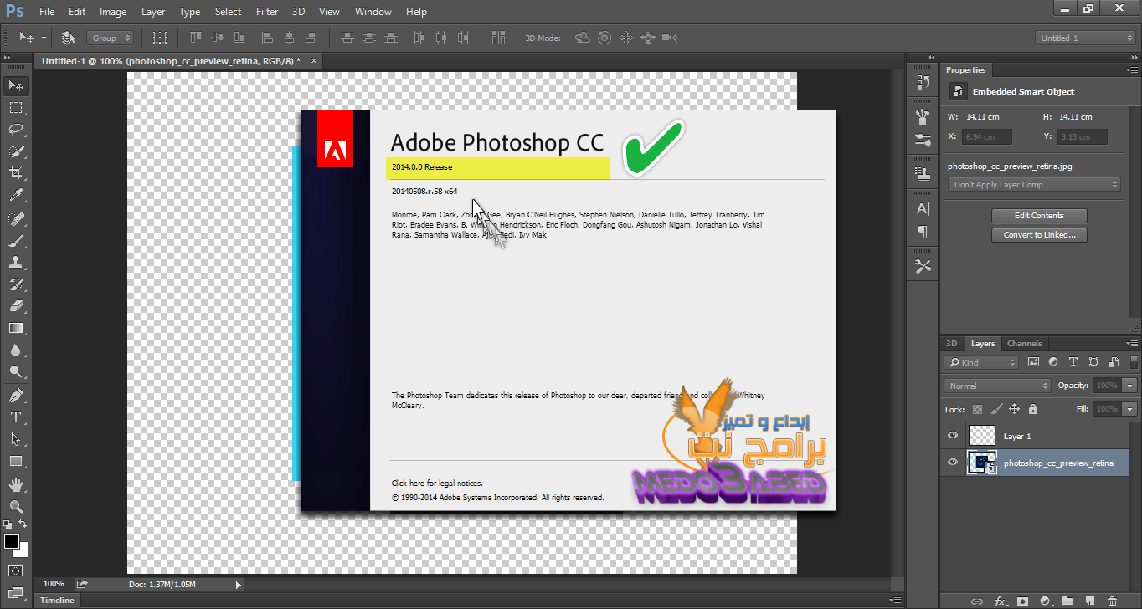The image size is (1142, 609).
Task: Open the Image menu
Action: [x=113, y=12]
